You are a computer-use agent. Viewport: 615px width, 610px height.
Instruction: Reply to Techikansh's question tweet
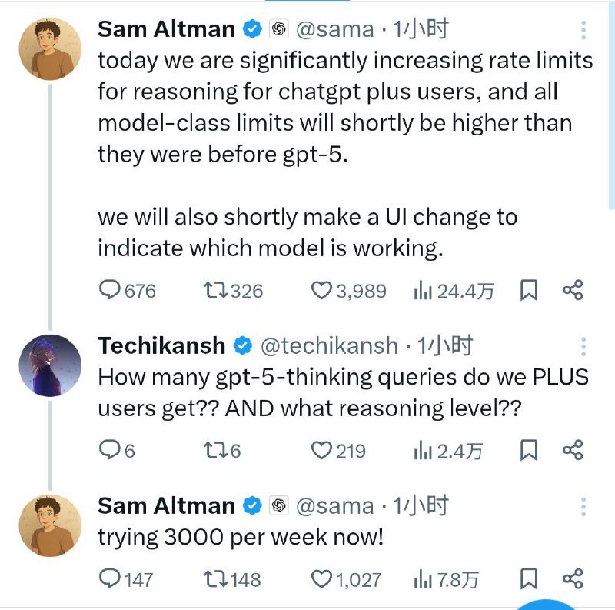click(111, 450)
